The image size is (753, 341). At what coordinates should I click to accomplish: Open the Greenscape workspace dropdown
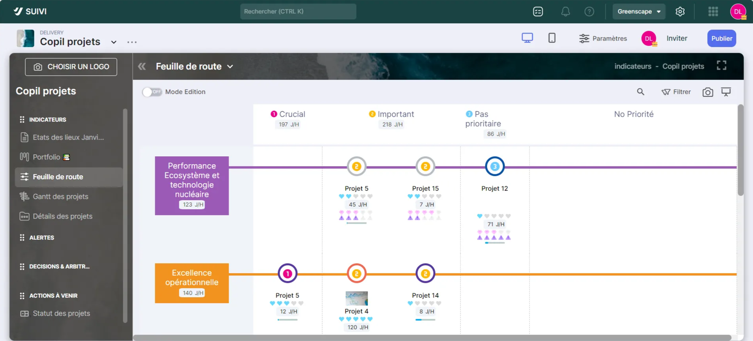638,11
